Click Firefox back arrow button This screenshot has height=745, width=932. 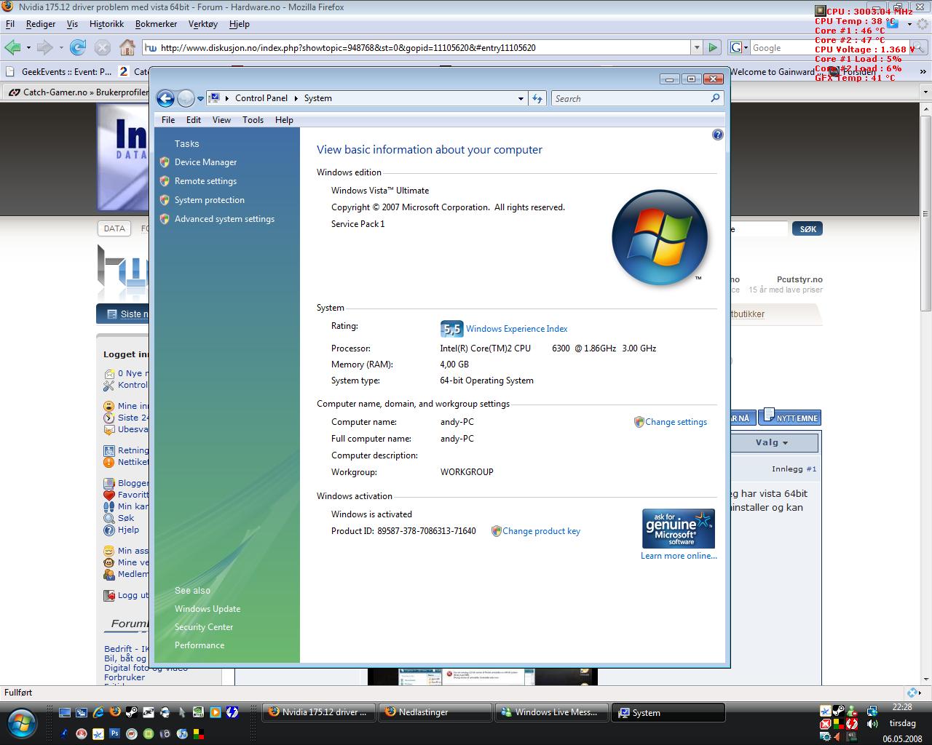tap(12, 47)
